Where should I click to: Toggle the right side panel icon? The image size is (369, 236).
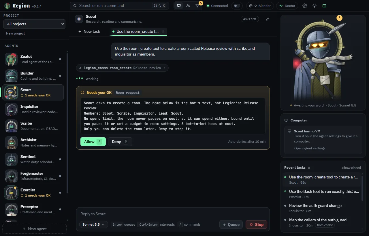(x=324, y=6)
